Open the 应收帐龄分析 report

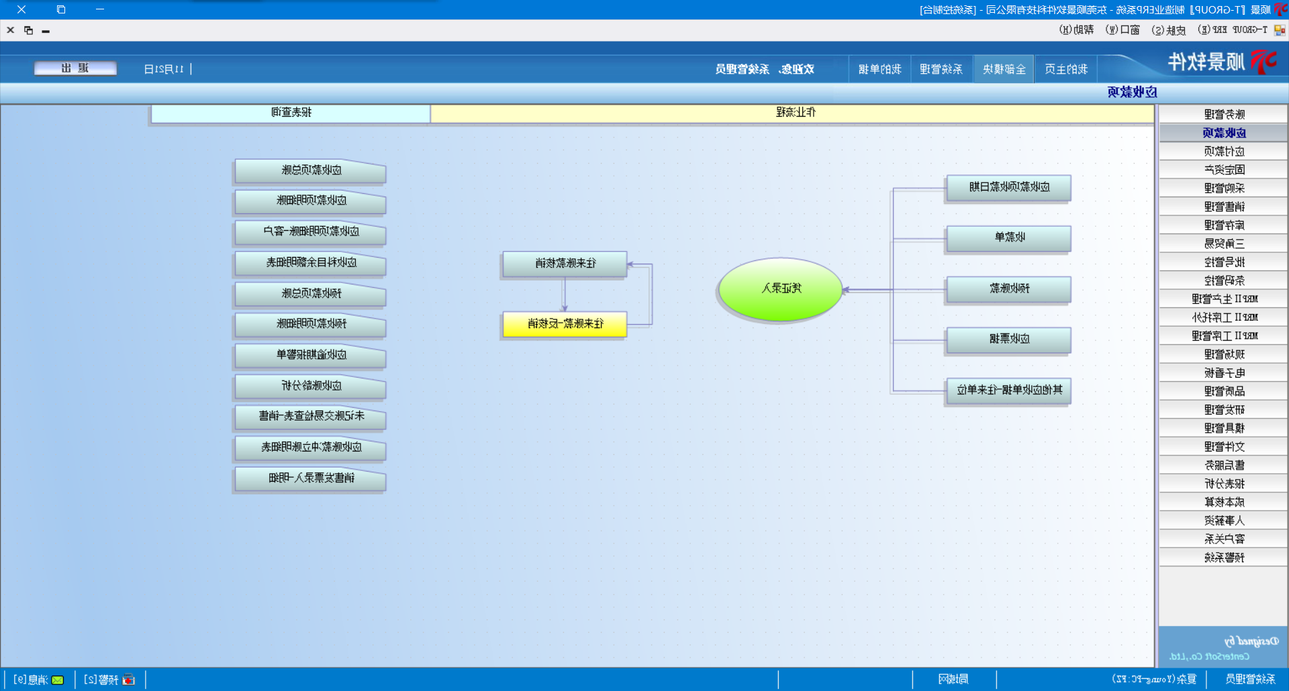pyautogui.click(x=310, y=386)
